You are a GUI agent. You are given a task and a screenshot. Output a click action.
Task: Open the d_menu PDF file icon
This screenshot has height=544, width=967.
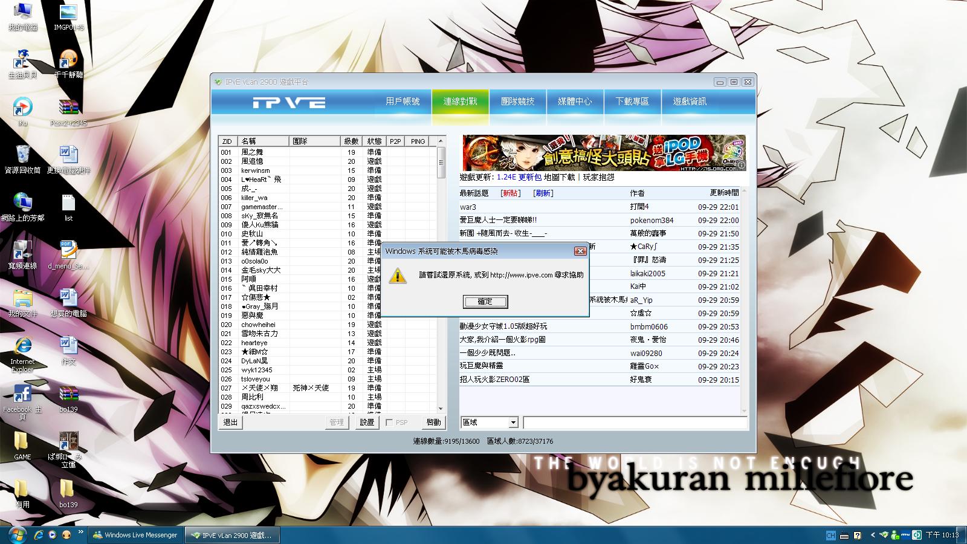coord(68,254)
